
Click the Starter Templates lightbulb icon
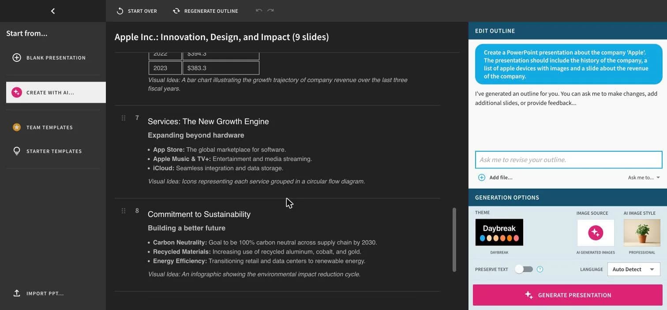[x=17, y=151]
